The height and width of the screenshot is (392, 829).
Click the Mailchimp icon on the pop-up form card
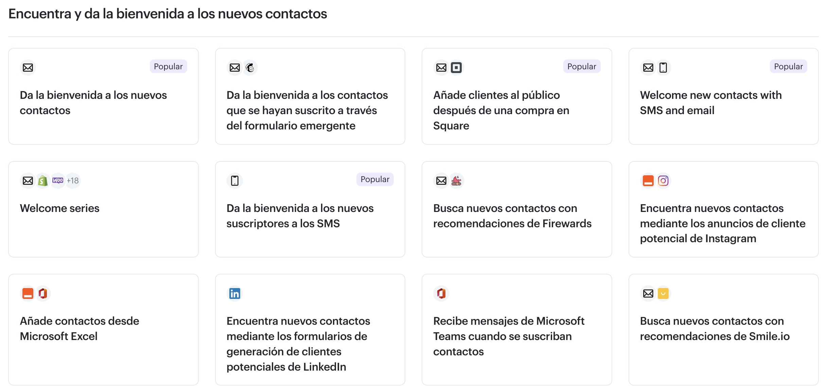point(250,68)
